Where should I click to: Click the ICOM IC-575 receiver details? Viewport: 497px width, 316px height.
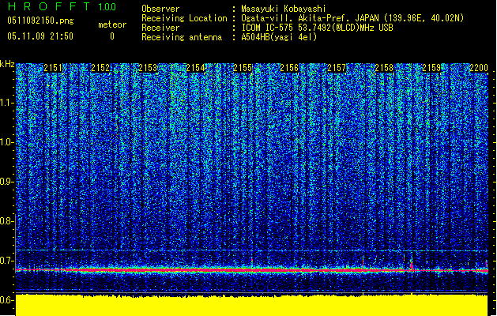click(317, 28)
